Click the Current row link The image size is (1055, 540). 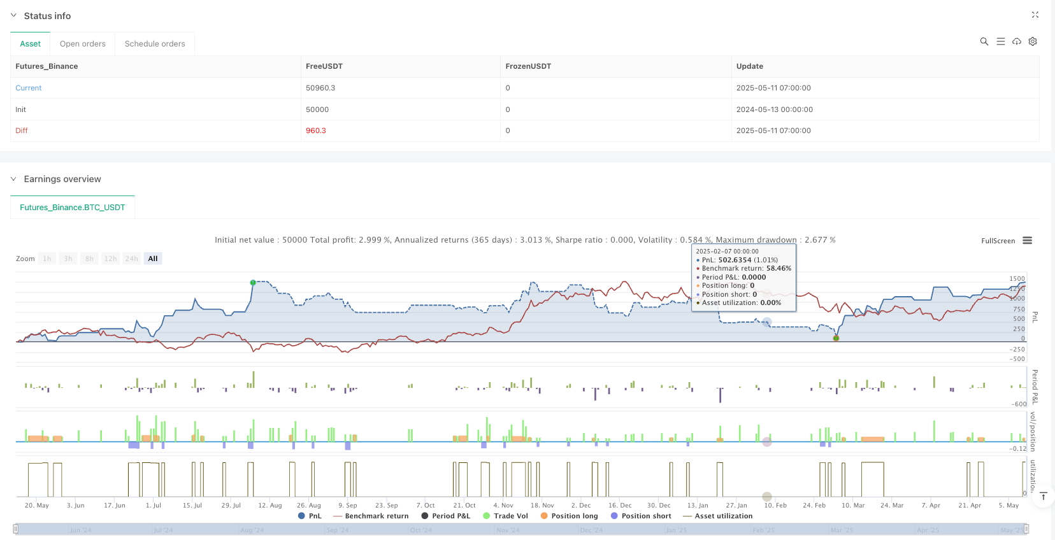[29, 88]
